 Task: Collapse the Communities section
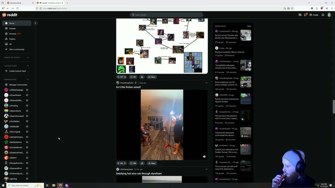tap(28, 79)
